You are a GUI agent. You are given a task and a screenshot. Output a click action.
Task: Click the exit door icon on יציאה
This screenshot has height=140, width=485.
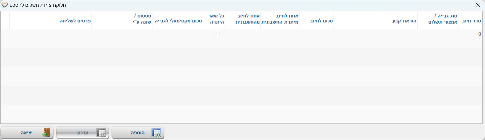pos(46,133)
